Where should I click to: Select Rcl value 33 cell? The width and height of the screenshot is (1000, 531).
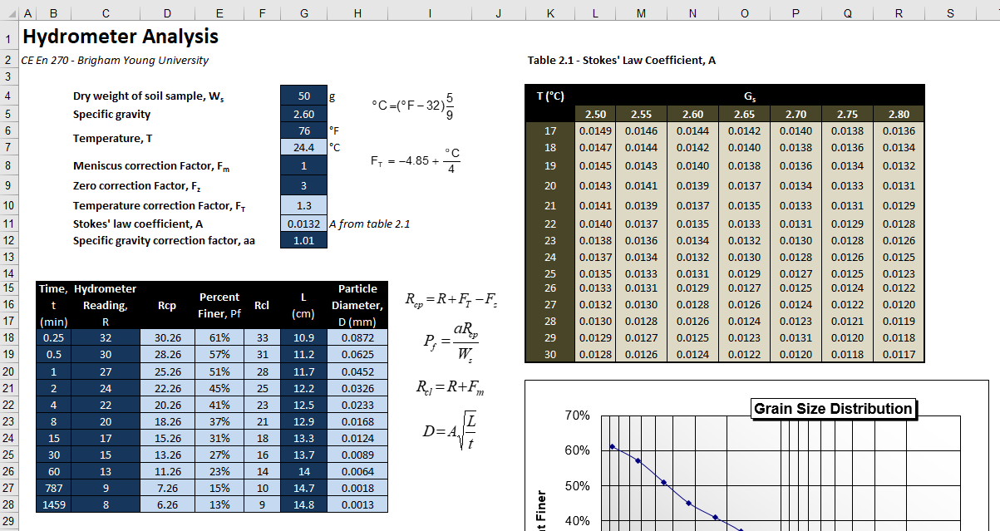click(262, 338)
